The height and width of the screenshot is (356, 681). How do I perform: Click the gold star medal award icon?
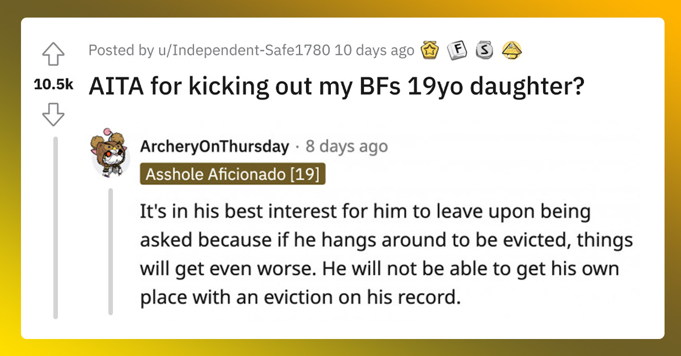tap(431, 50)
